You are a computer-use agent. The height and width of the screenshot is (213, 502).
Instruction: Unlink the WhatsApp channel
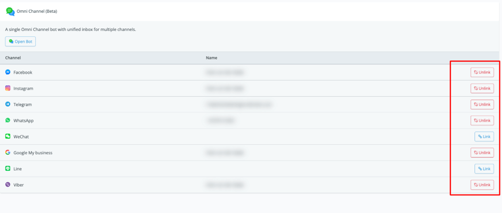pos(482,120)
